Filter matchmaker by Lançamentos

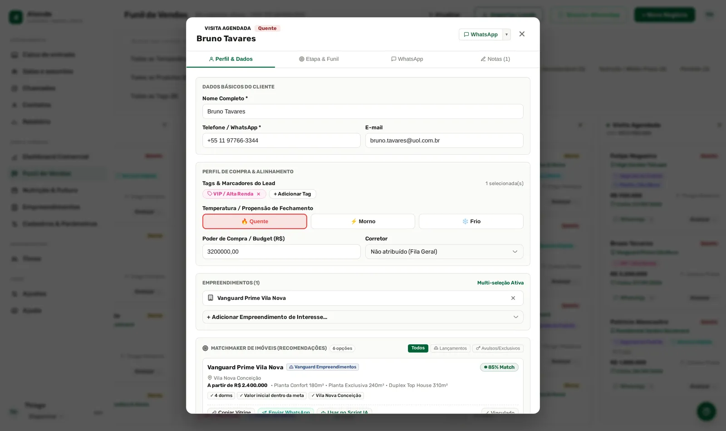[x=450, y=348]
